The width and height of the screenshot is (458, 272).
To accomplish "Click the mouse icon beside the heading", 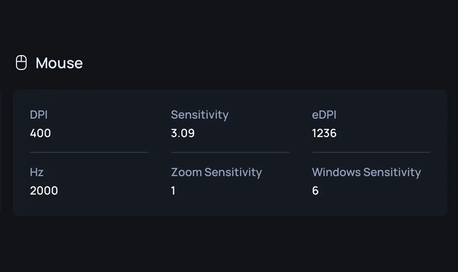I will tap(21, 63).
